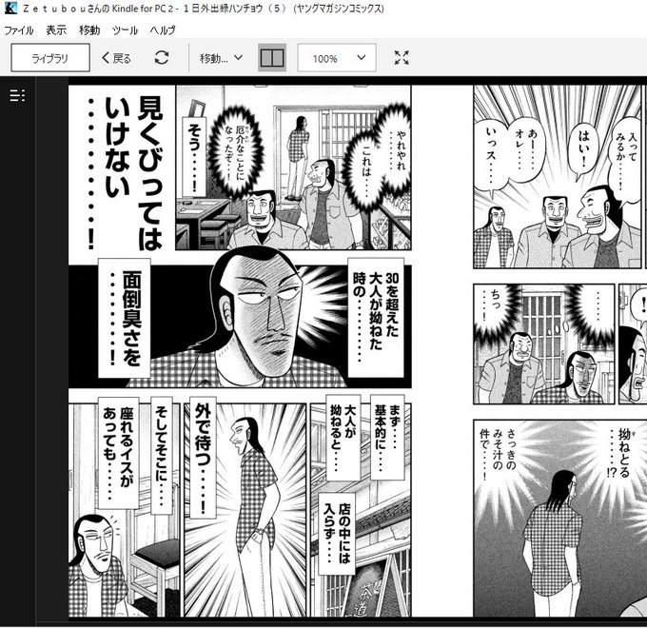Click the ライブラリ button
The width and height of the screenshot is (647, 628).
click(x=50, y=58)
